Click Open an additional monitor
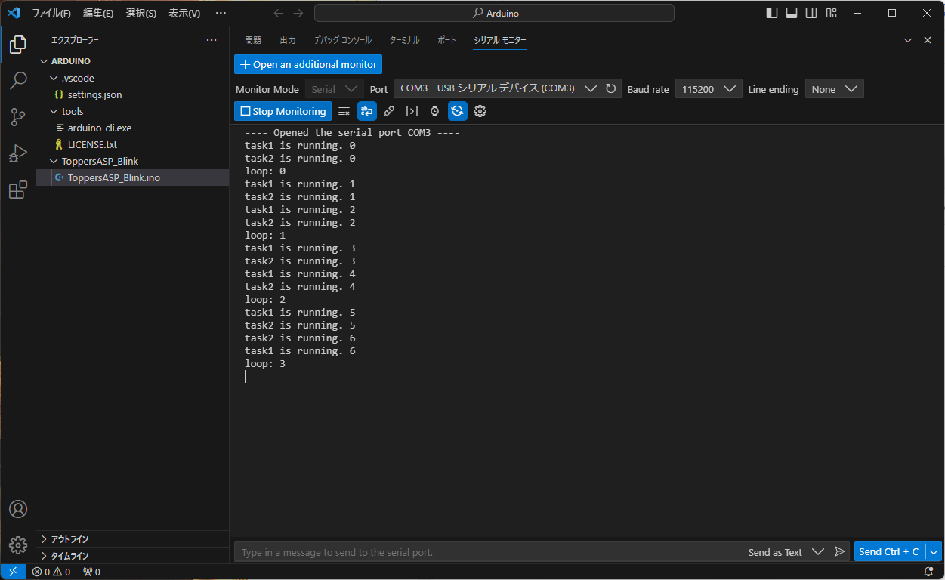 (x=307, y=64)
